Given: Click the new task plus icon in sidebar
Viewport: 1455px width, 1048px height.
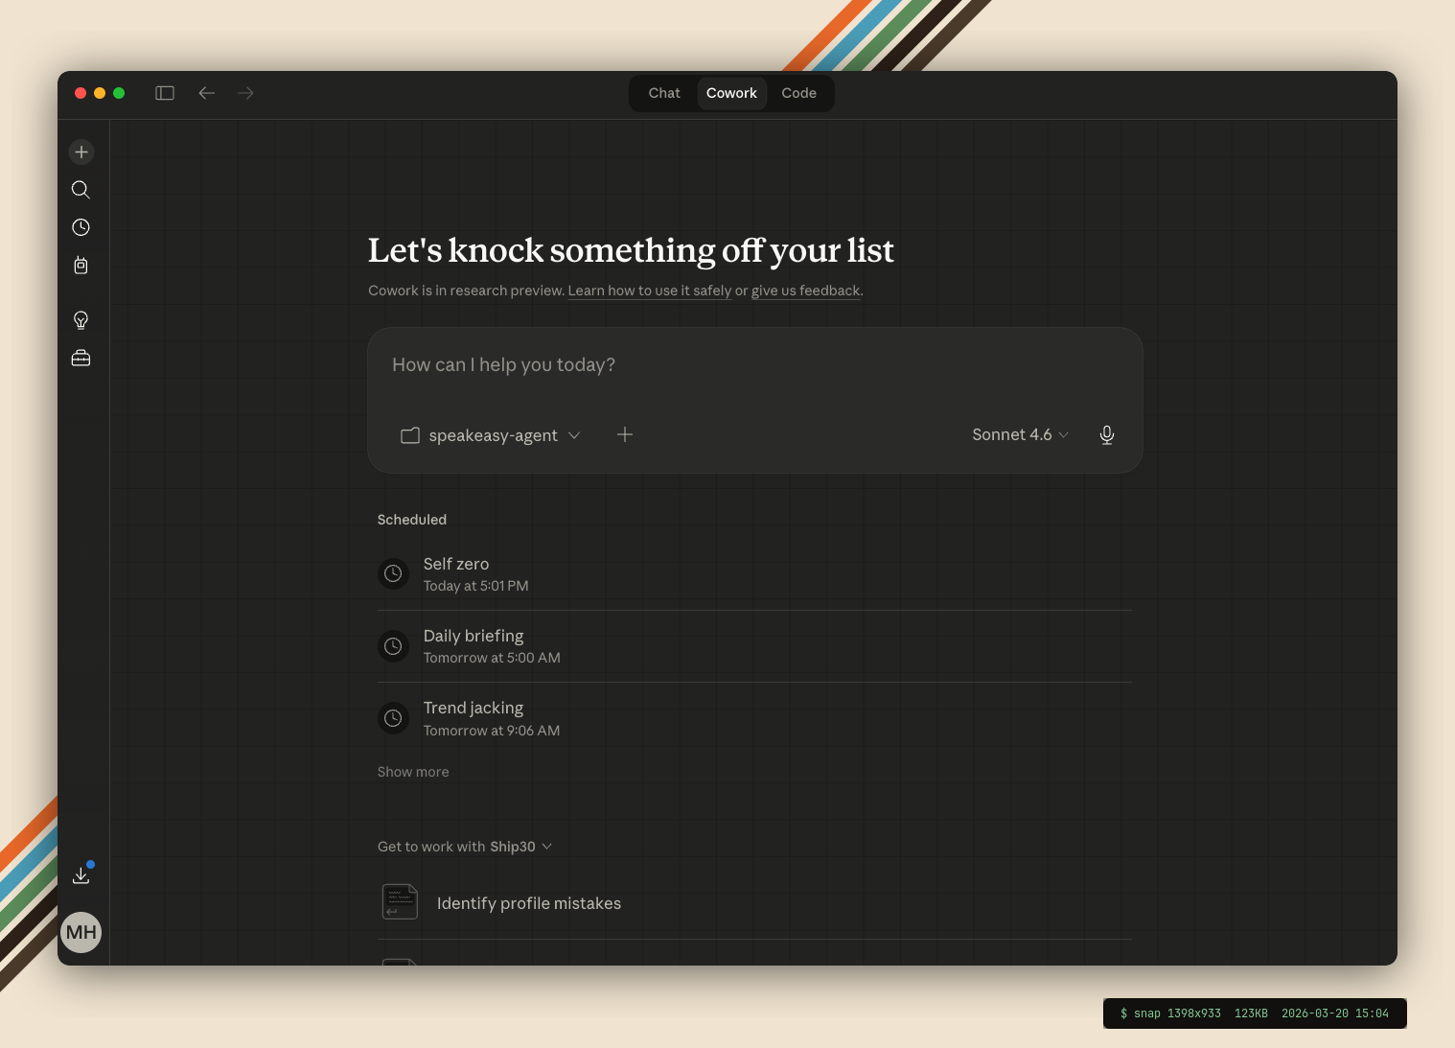Looking at the screenshot, I should 81,152.
